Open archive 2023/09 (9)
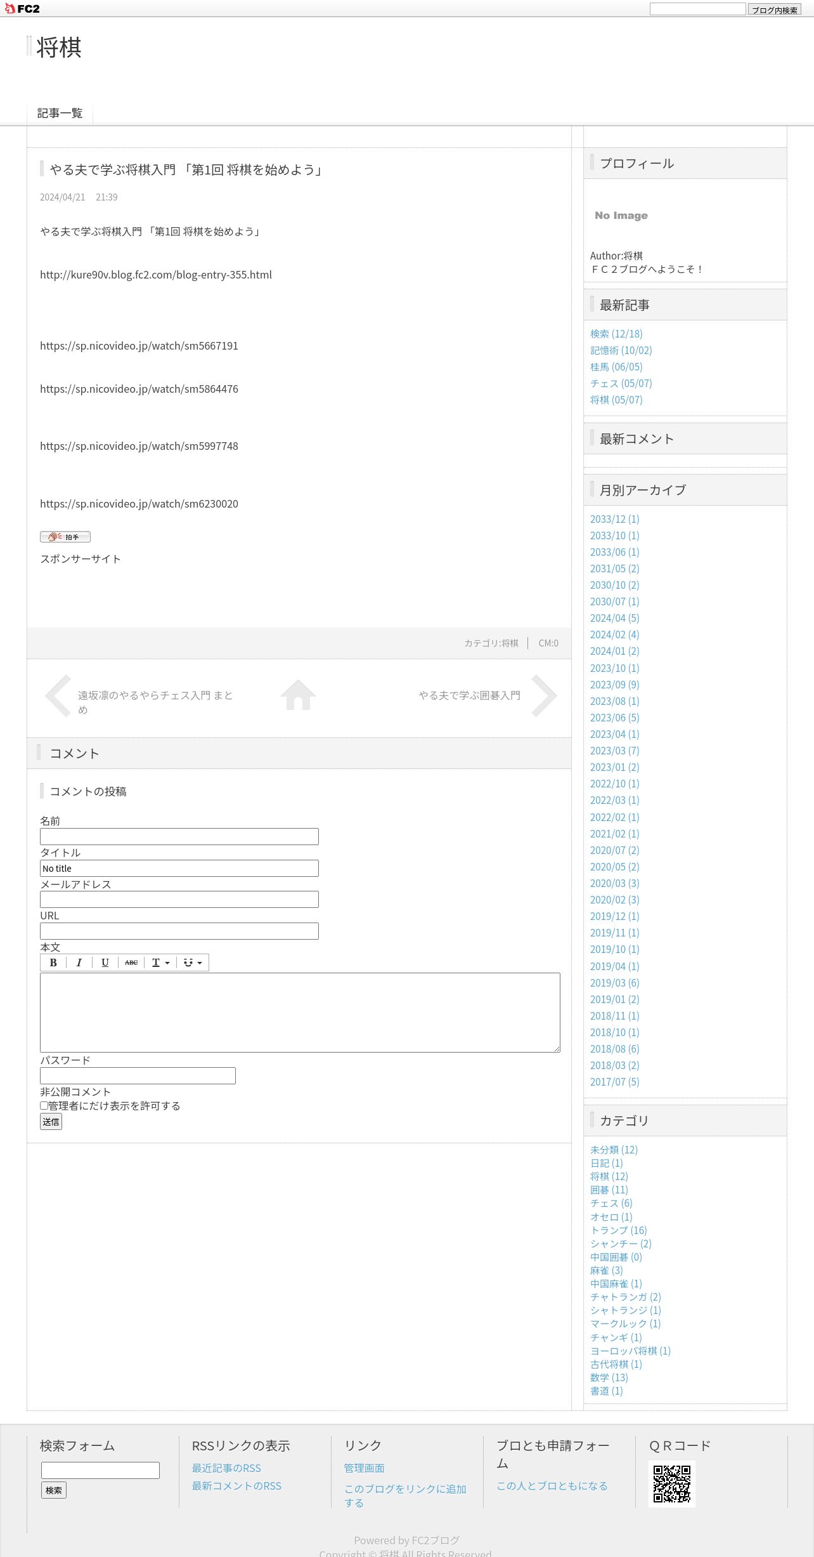Screen dimensions: 814x1557 pyautogui.click(x=615, y=685)
